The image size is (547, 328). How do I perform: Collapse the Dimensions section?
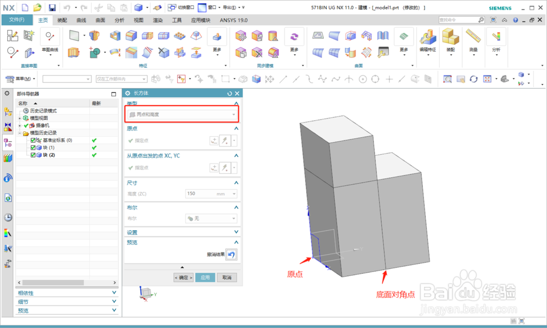point(236,183)
